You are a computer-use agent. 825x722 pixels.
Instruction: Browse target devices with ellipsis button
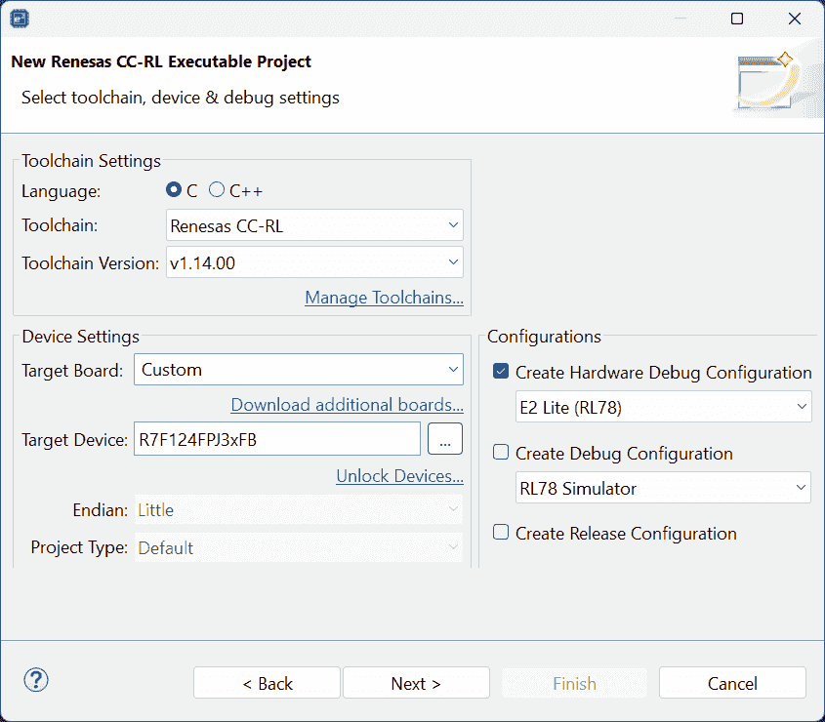444,440
